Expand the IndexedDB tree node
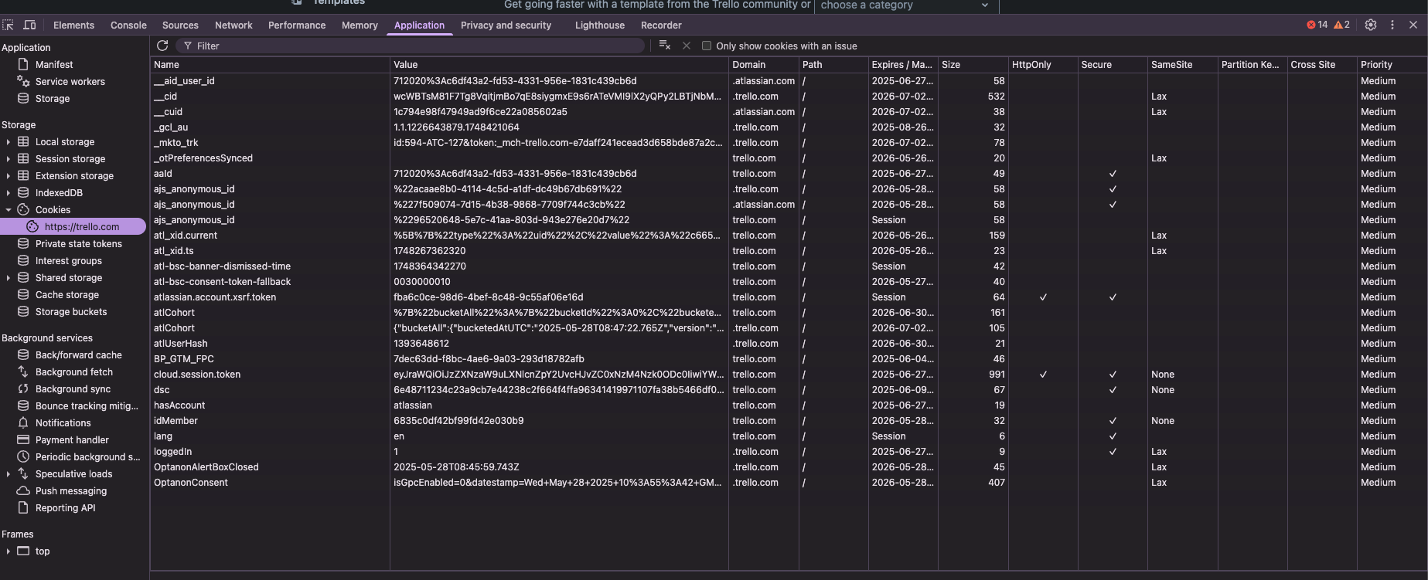1428x580 pixels. point(8,193)
